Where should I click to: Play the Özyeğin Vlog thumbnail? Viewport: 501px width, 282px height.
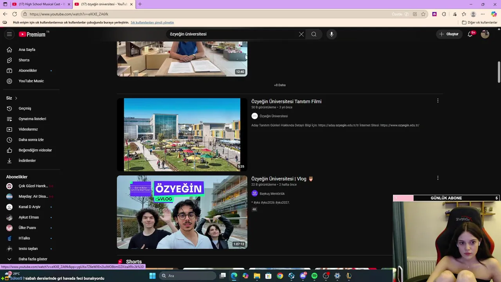pos(182,212)
